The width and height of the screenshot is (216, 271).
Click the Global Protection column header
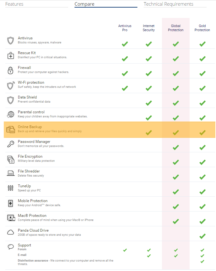pos(175,28)
